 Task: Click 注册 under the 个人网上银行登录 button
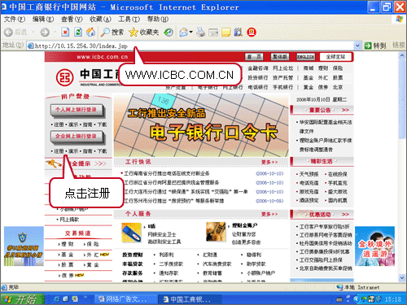click(59, 124)
